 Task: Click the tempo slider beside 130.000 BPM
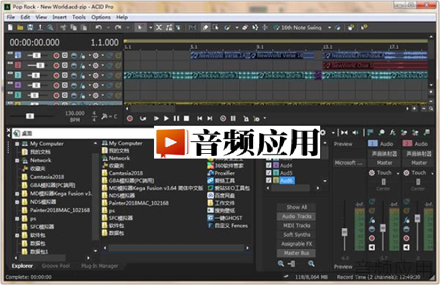tap(30, 116)
